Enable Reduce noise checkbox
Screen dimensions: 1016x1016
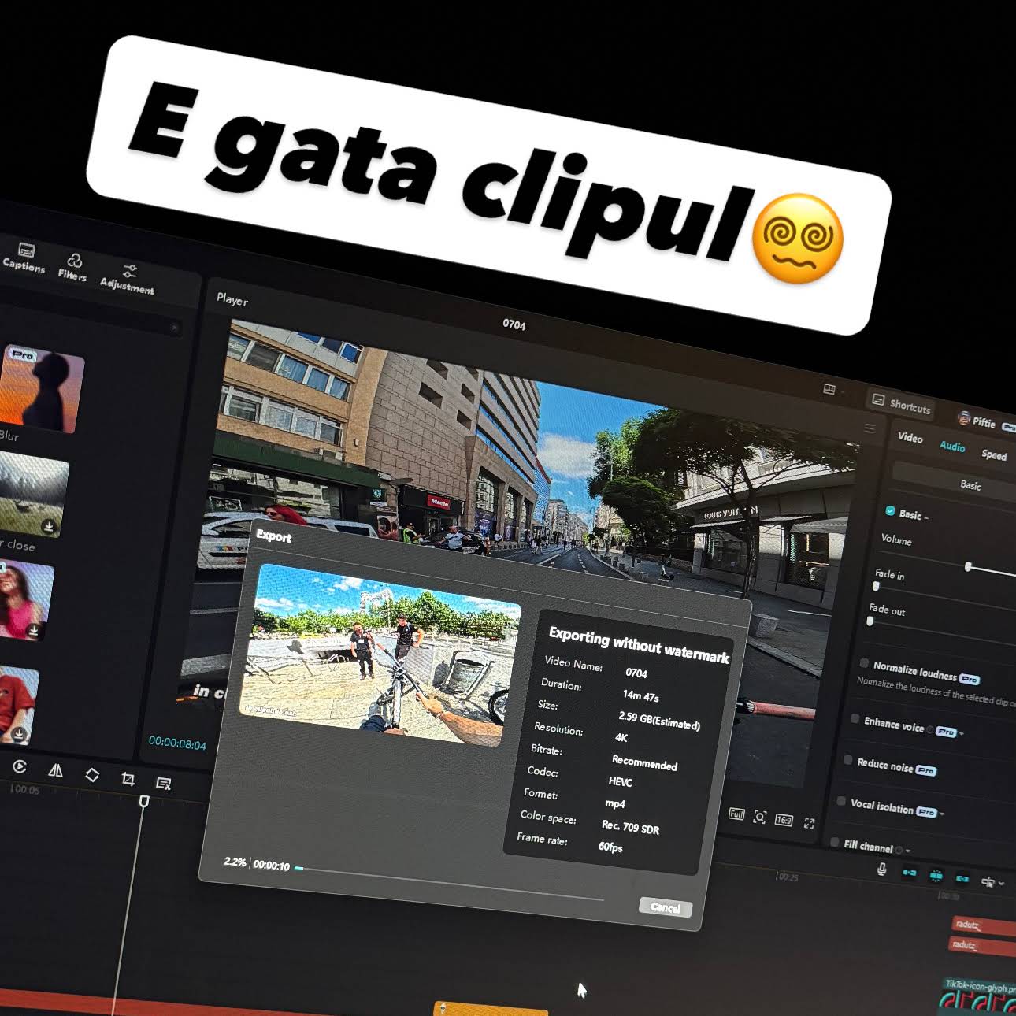coord(848,760)
